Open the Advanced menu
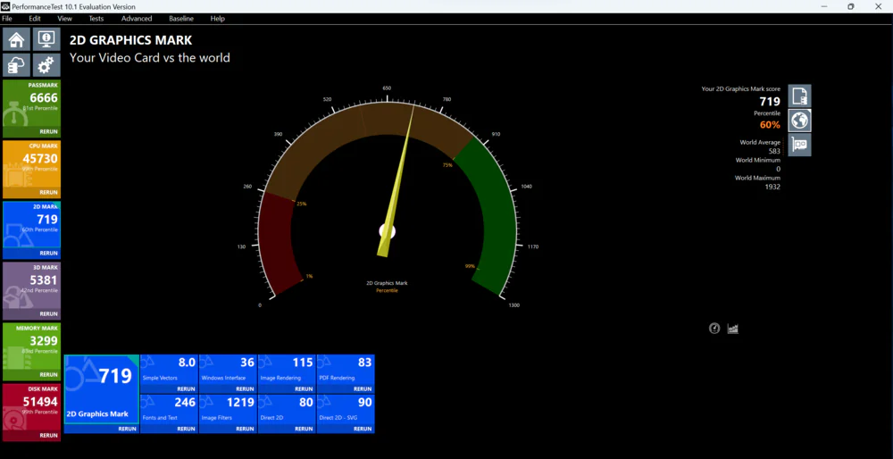The image size is (893, 459). point(137,18)
